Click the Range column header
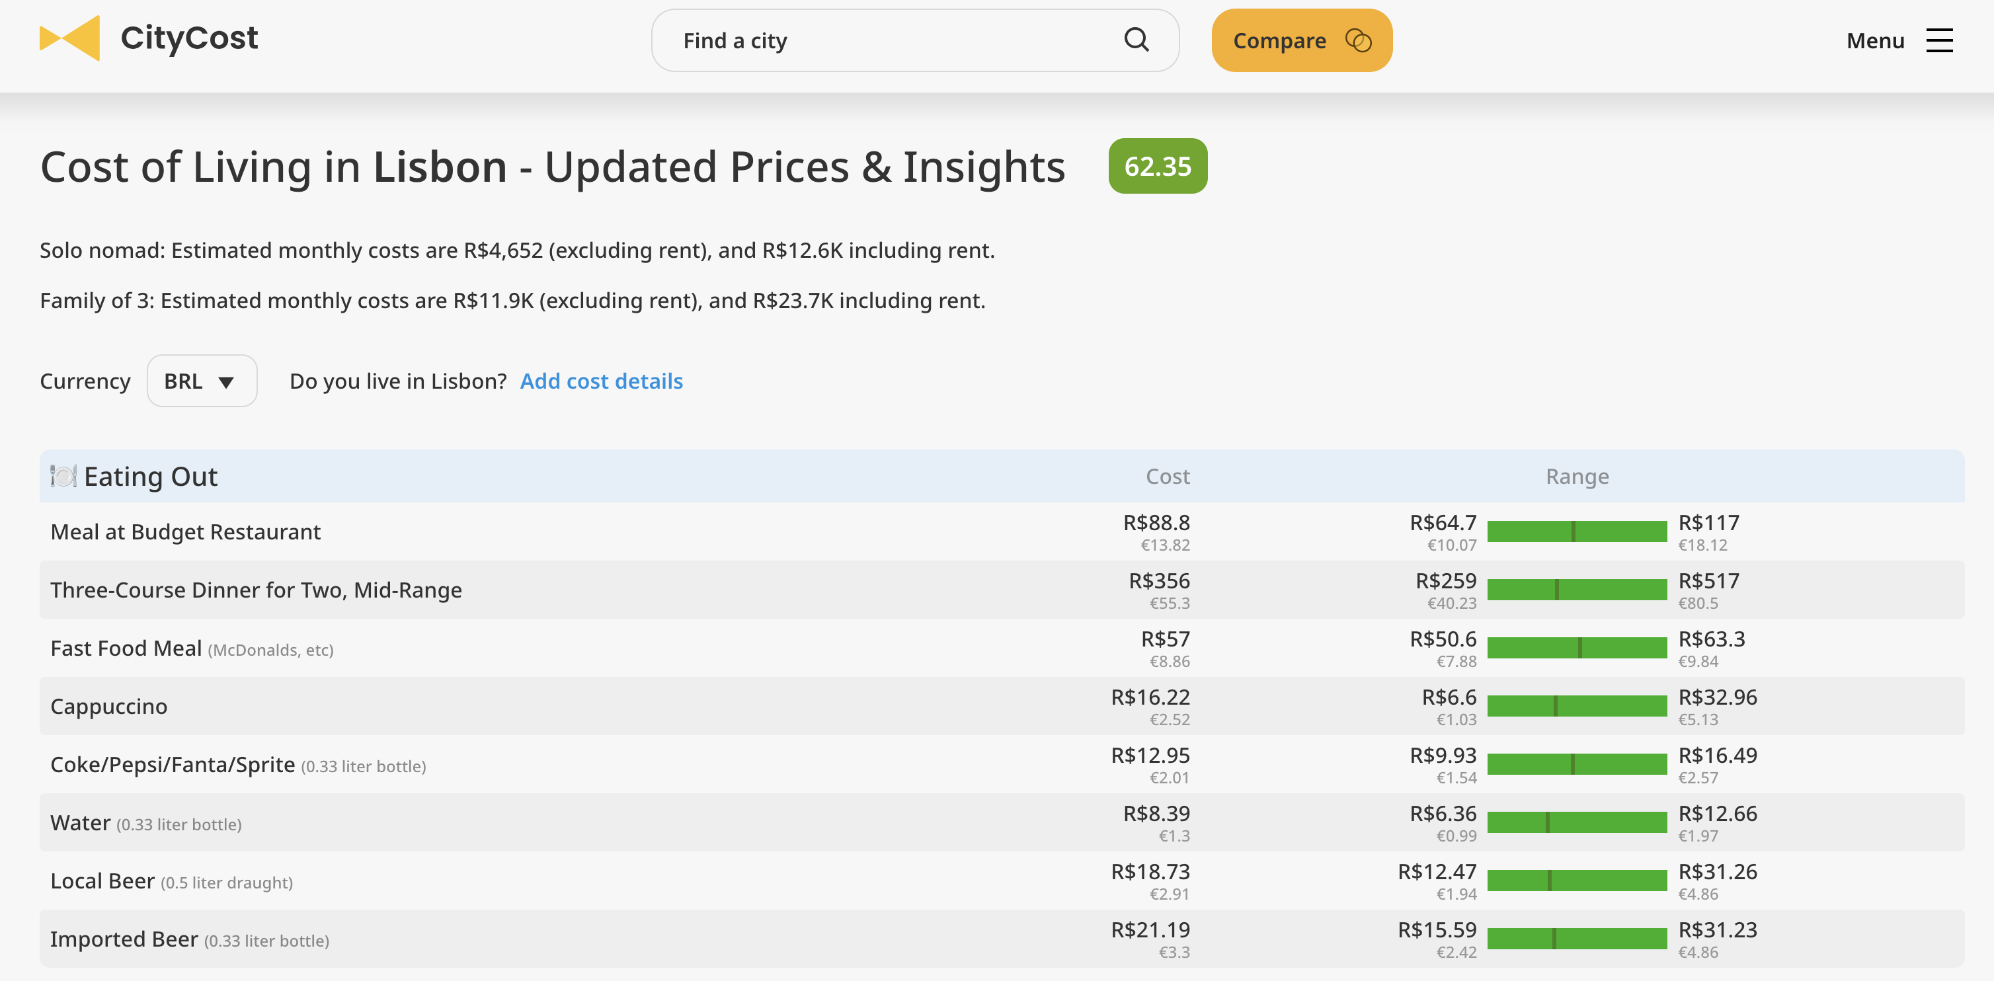 [x=1576, y=477]
